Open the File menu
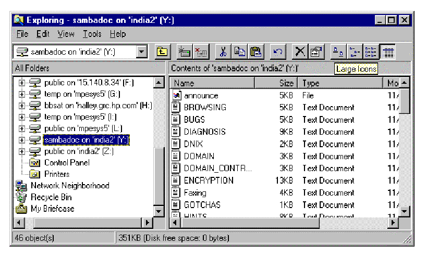Screen dimensions: 426x258 tap(22, 34)
